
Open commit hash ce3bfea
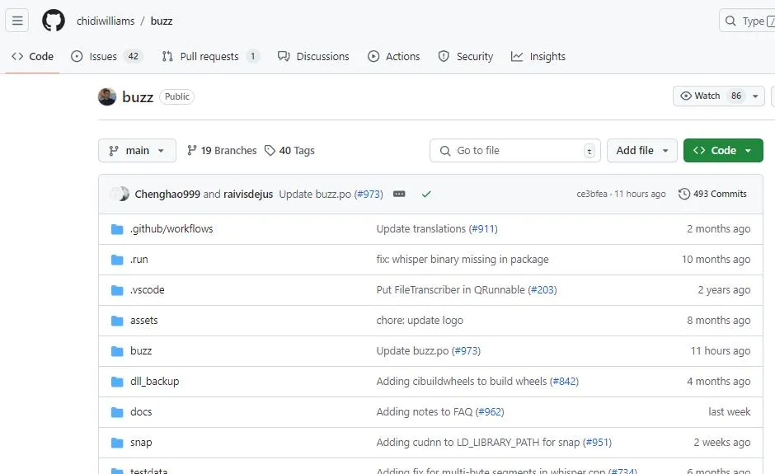click(x=592, y=194)
